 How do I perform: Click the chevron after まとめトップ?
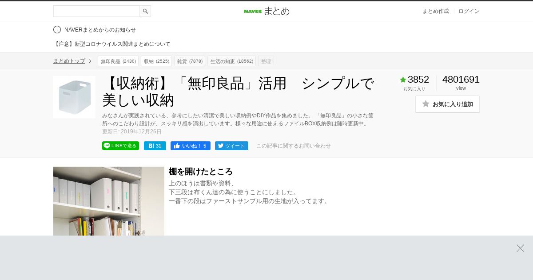click(90, 61)
